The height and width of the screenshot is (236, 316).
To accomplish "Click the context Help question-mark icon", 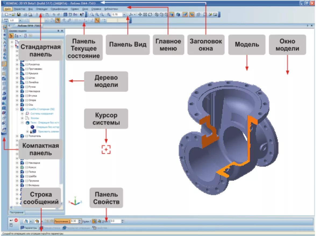I will click(82, 14).
